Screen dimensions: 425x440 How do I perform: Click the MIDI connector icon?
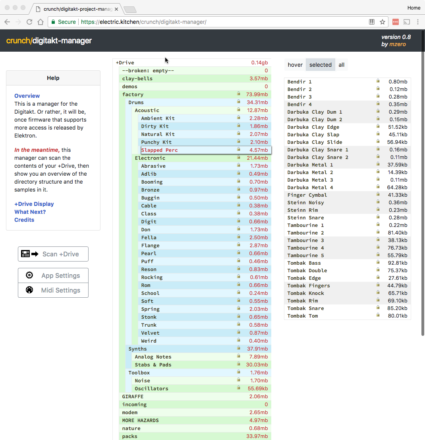(x=29, y=290)
